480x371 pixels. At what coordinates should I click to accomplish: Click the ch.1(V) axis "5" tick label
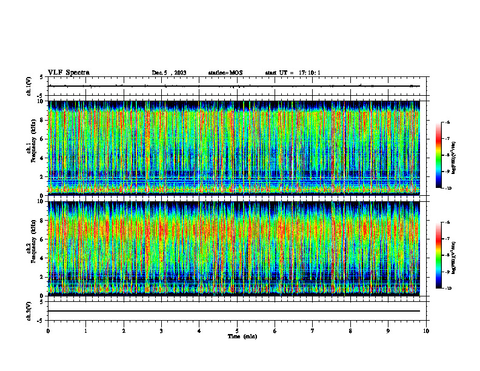pyautogui.click(x=42, y=77)
